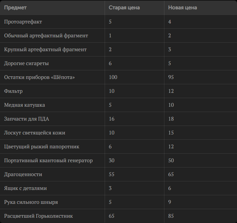237x223 pixels.
Task: Select «Лоскут светящейся кожи» cell
Action: tap(35, 133)
